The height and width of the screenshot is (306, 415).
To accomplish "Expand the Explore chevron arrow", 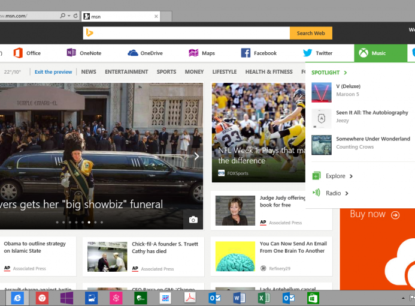I will (x=351, y=176).
